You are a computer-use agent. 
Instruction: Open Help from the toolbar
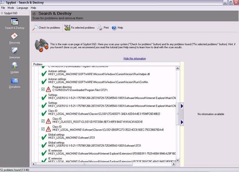click(x=117, y=28)
